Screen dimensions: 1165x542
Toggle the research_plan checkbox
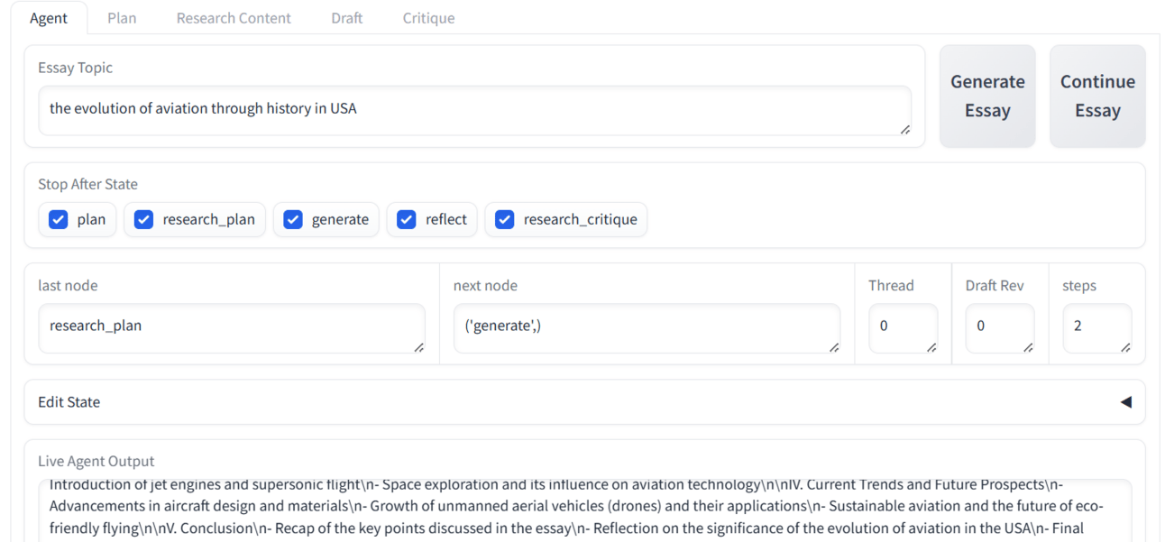[x=144, y=219]
